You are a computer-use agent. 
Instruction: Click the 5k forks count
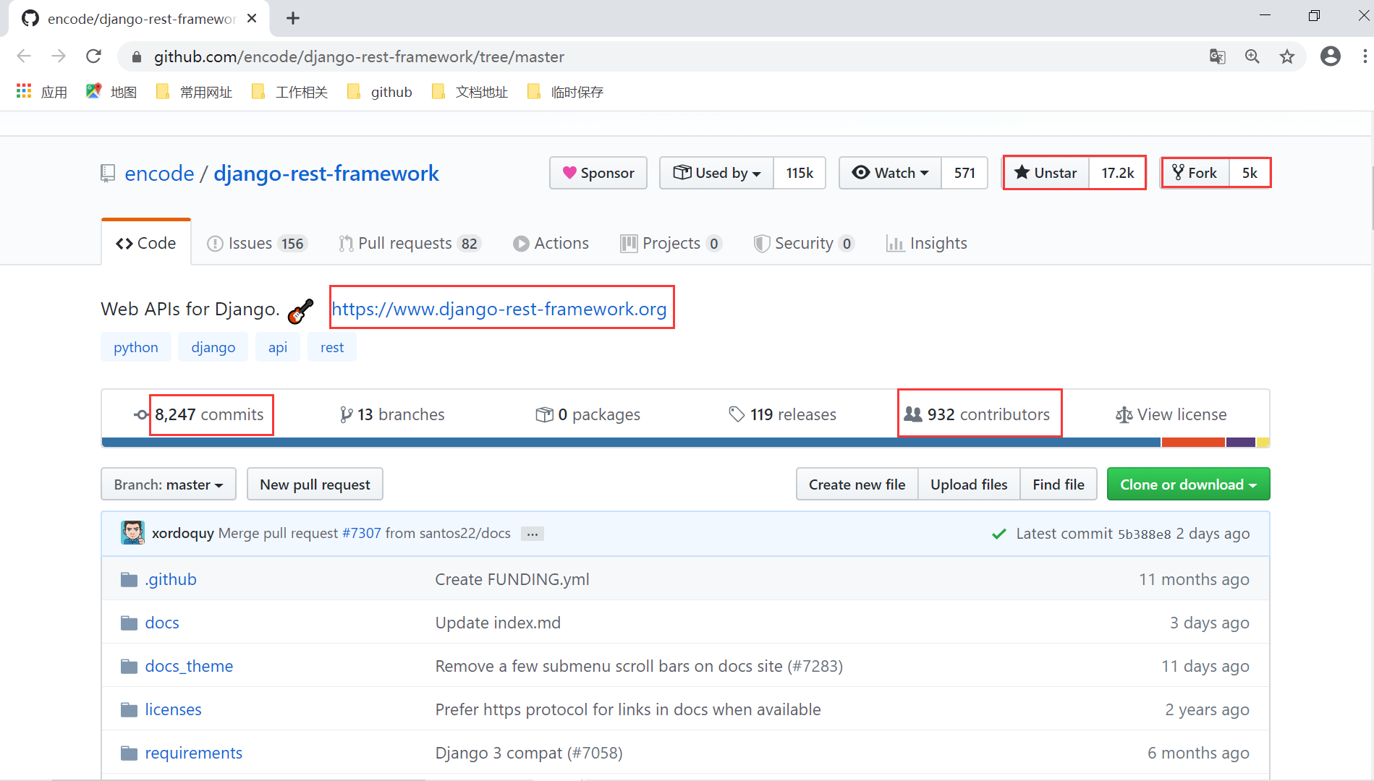coord(1250,173)
